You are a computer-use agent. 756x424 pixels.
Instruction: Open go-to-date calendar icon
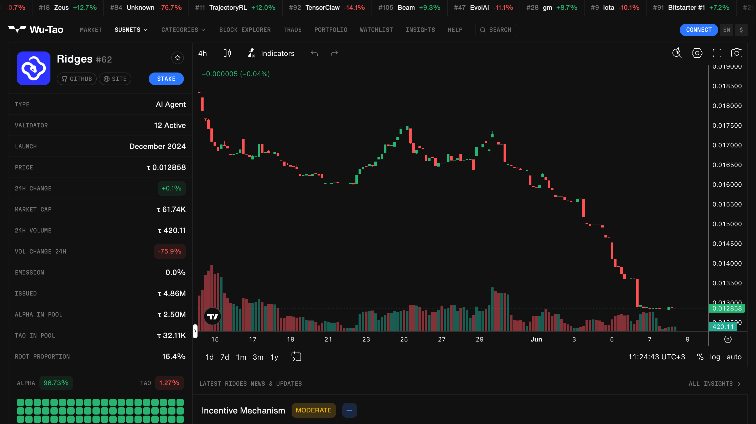click(296, 356)
